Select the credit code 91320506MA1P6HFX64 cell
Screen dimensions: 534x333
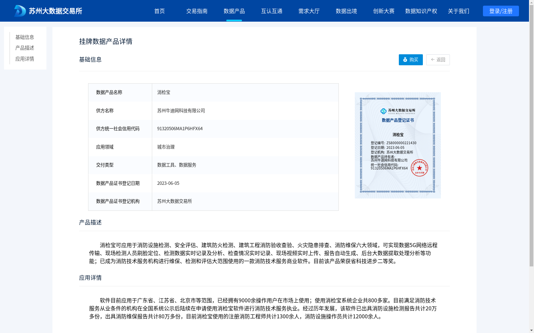point(245,129)
